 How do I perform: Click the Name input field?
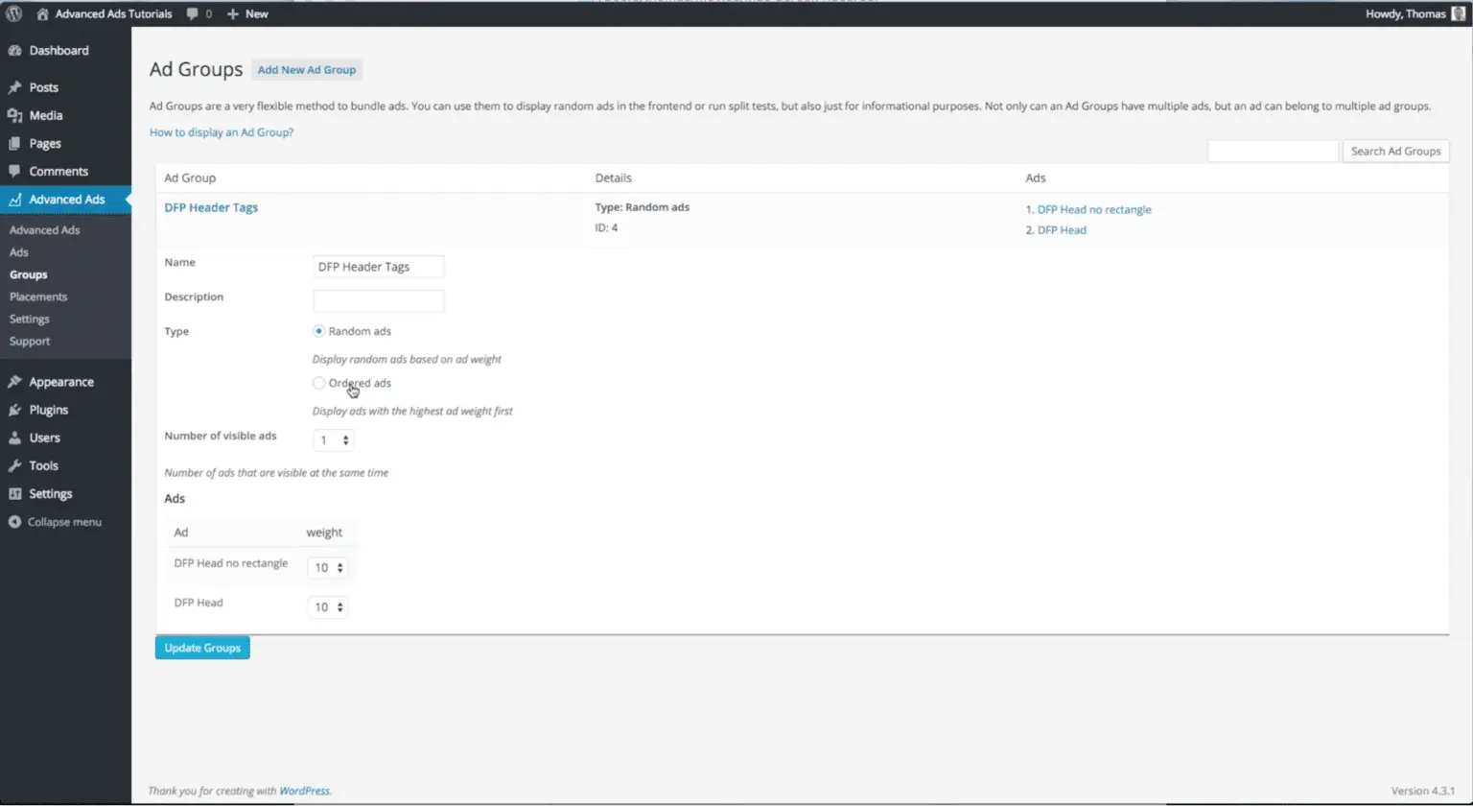pos(379,267)
